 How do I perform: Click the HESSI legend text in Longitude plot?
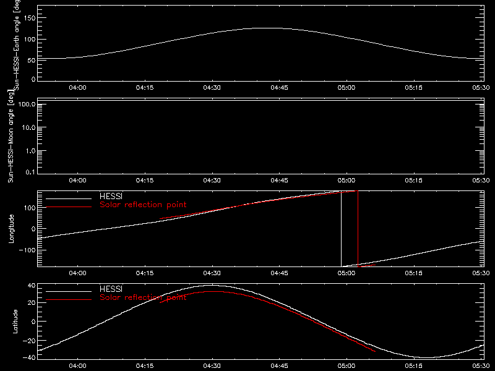(111, 196)
